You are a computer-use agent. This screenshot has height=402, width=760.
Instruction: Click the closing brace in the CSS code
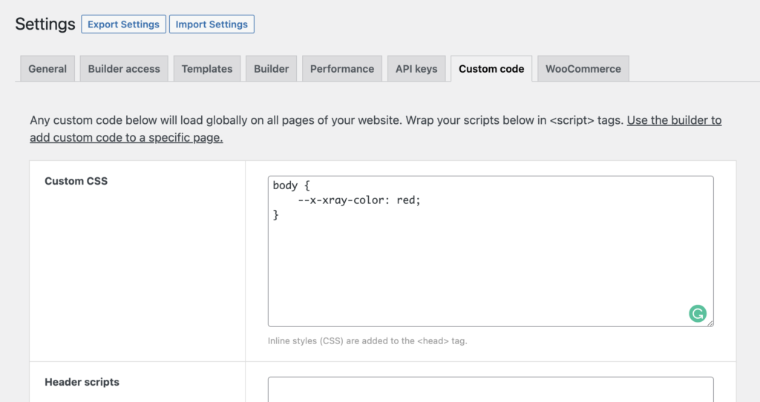(x=276, y=215)
